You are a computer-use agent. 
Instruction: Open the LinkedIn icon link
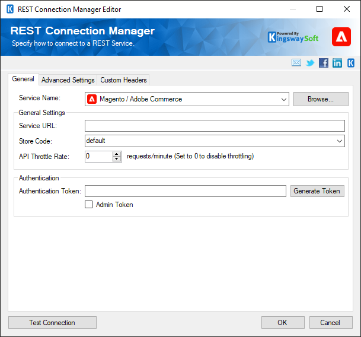coord(337,63)
